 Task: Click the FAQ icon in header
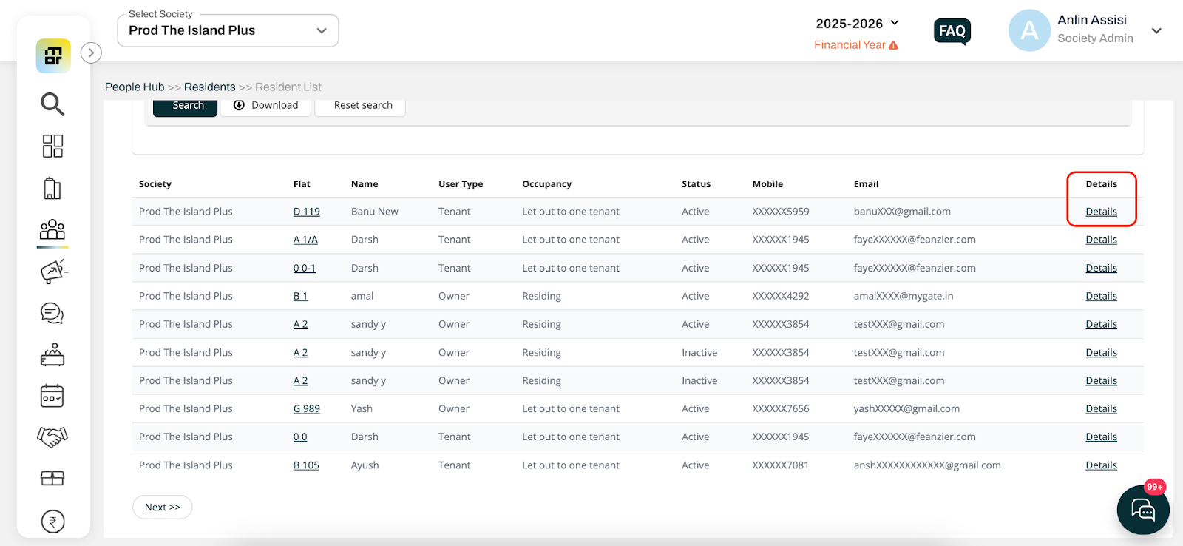(952, 31)
